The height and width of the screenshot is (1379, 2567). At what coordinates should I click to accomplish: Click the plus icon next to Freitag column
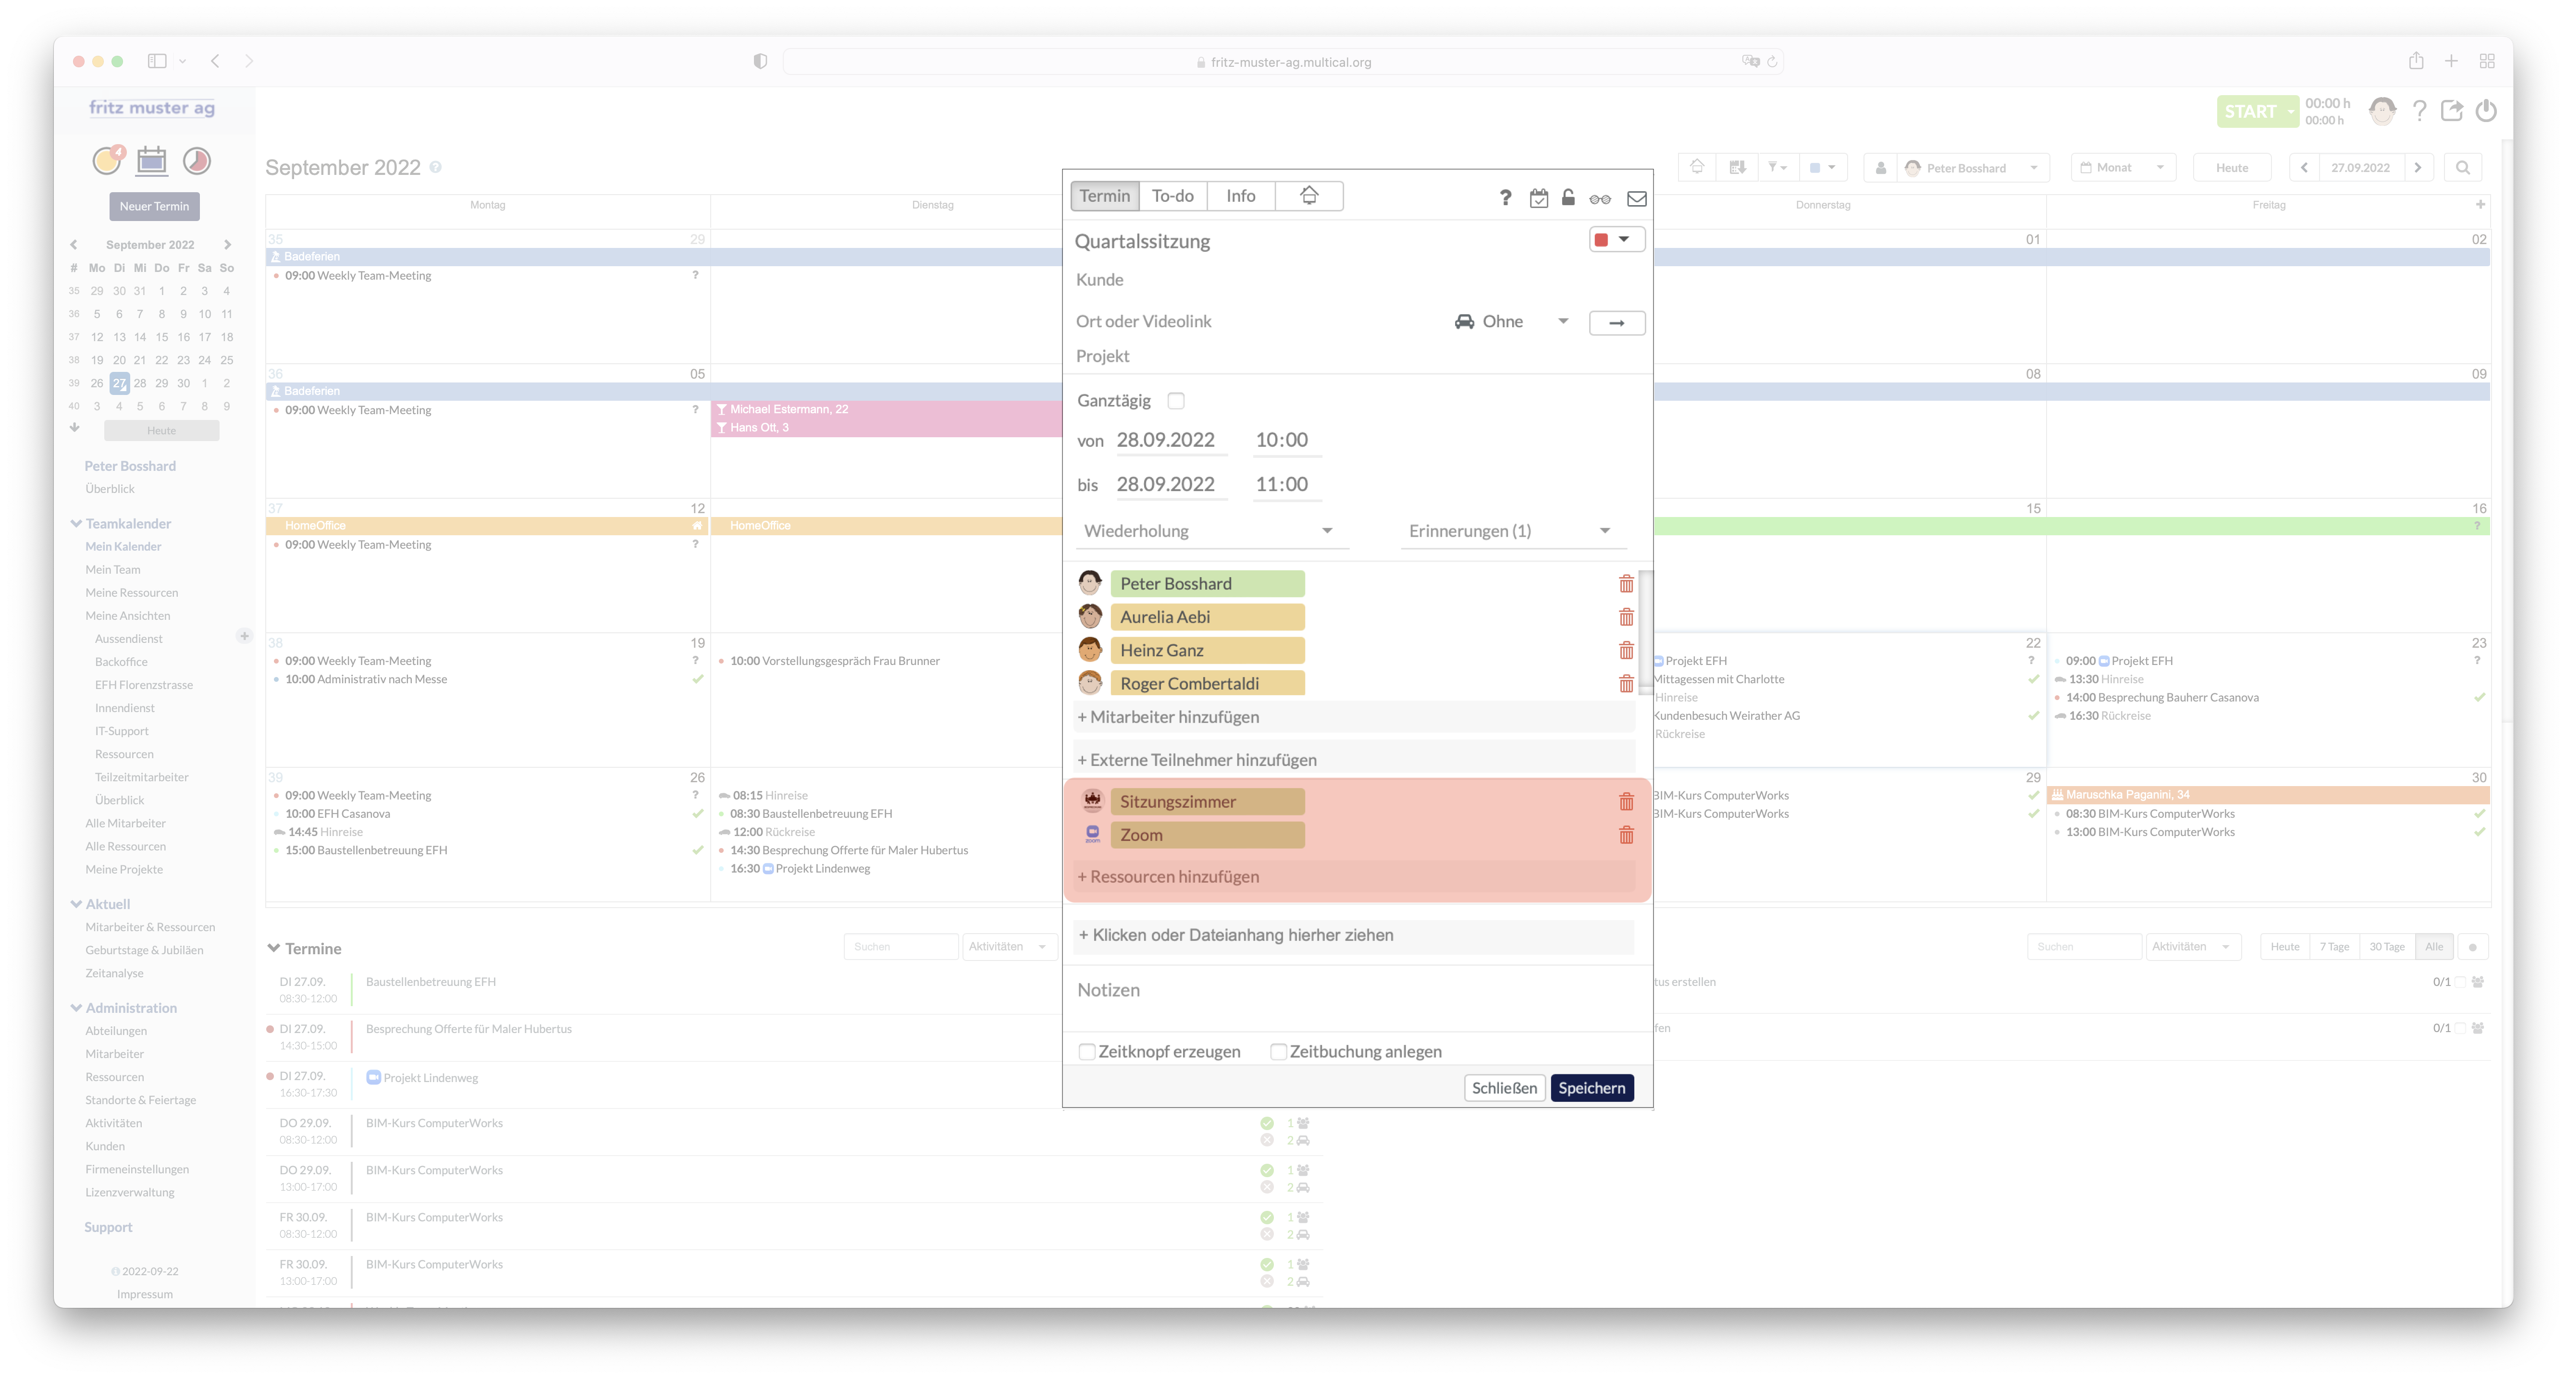(x=2480, y=204)
